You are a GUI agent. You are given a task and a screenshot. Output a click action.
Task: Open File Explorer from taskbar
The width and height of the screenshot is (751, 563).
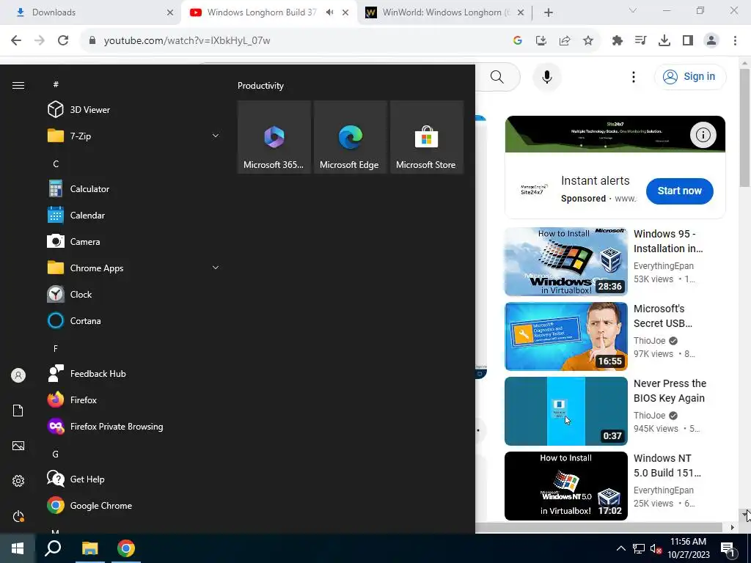click(x=89, y=548)
